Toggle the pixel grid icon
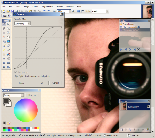This screenshot has width=155, height=138. click(x=79, y=11)
